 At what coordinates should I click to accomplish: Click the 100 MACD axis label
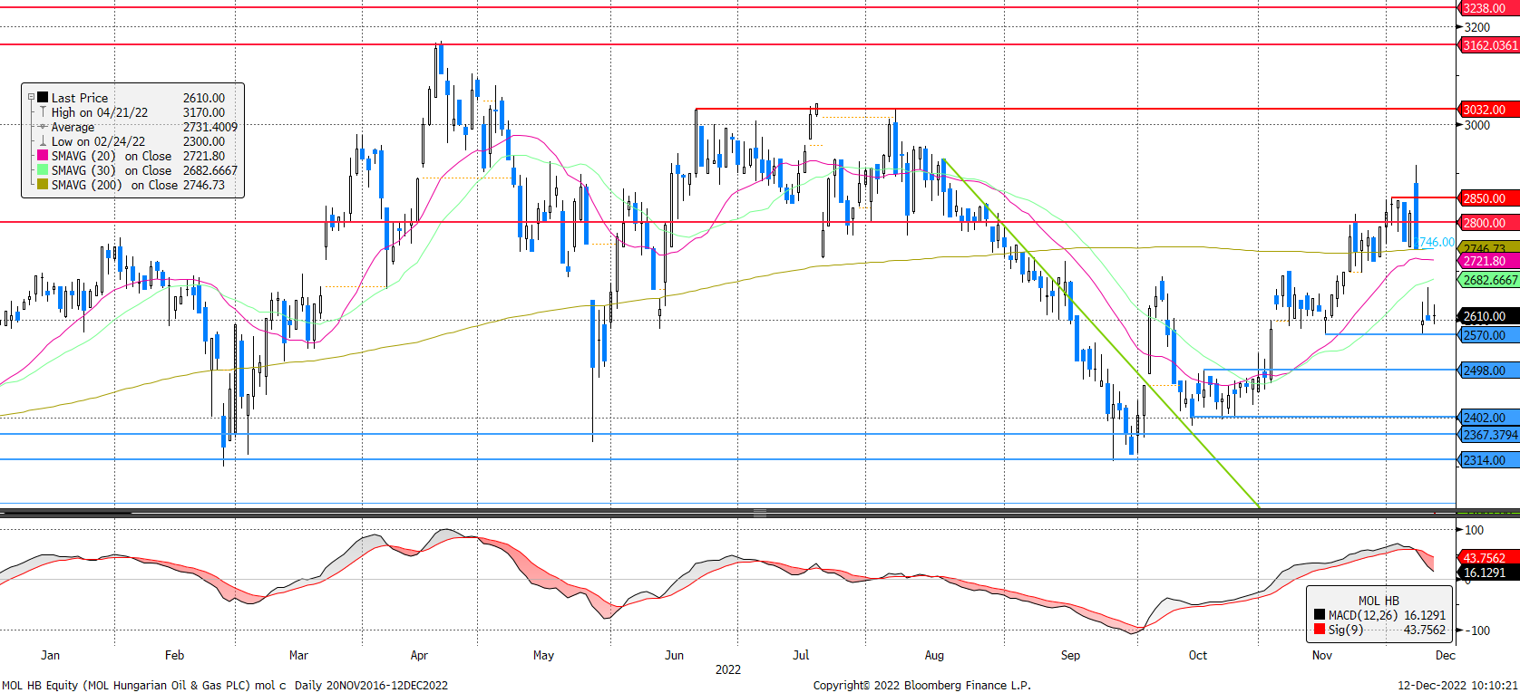[x=1475, y=530]
